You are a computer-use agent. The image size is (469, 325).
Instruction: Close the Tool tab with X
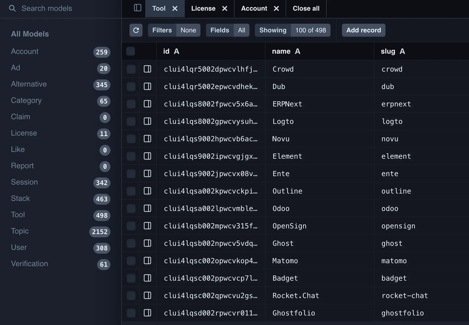[175, 8]
